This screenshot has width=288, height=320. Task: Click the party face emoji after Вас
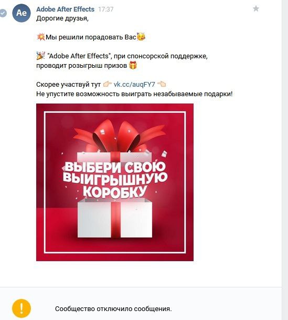[141, 37]
